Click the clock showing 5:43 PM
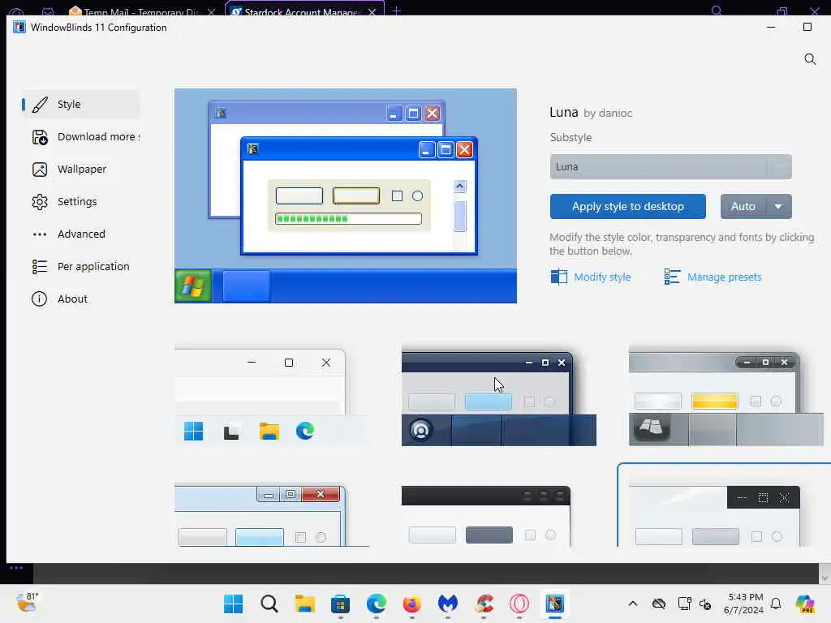The width and height of the screenshot is (831, 623). [743, 604]
